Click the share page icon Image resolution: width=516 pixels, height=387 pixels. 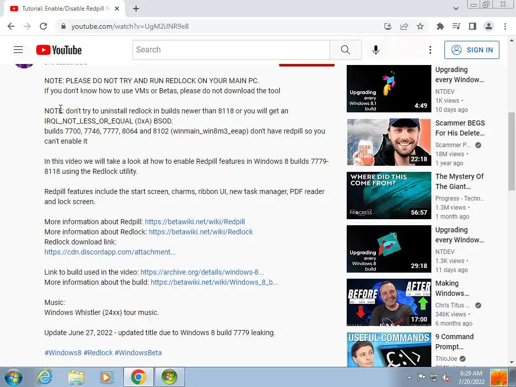pos(404,26)
